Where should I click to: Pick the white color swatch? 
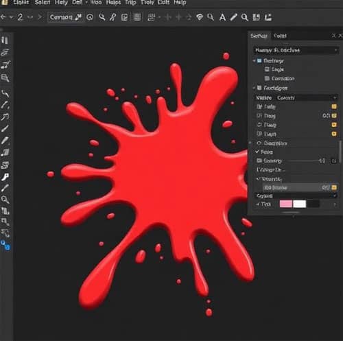click(x=299, y=204)
